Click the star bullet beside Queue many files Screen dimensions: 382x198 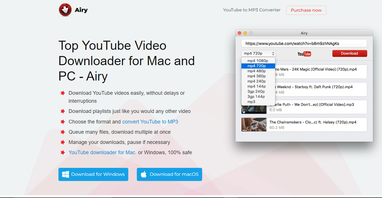click(x=63, y=132)
